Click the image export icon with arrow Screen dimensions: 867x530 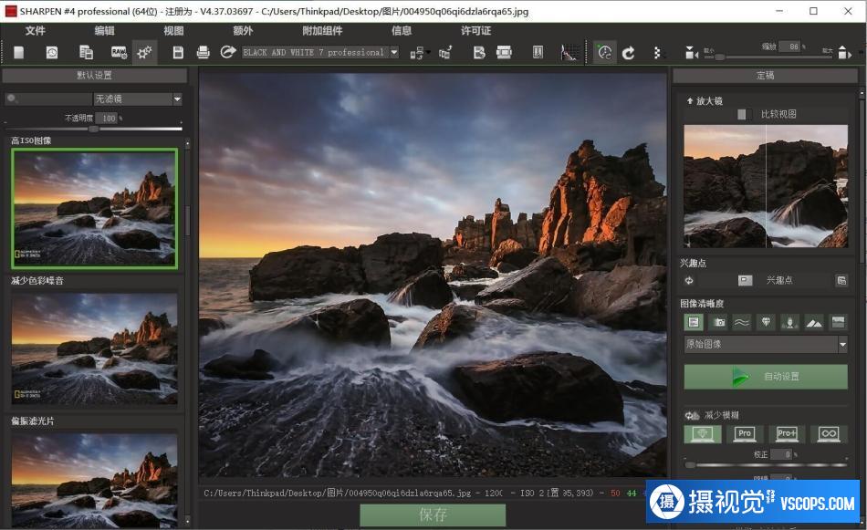tap(445, 53)
